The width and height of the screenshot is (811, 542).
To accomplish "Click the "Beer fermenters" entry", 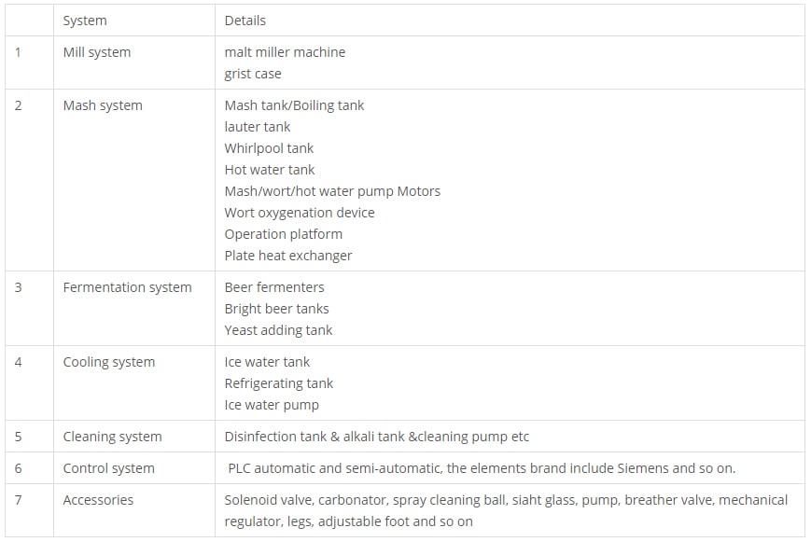I will pos(274,287).
